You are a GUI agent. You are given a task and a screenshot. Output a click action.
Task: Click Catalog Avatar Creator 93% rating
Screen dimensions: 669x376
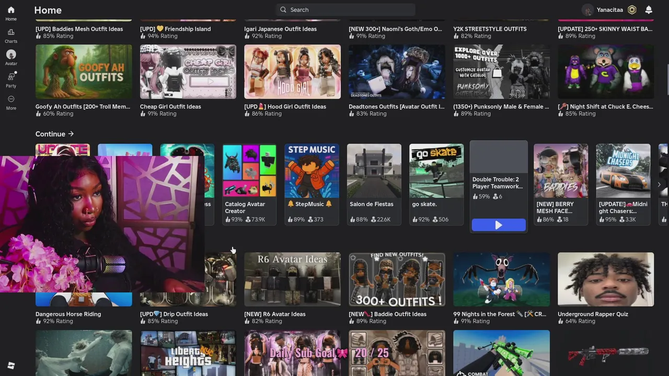[x=234, y=219]
